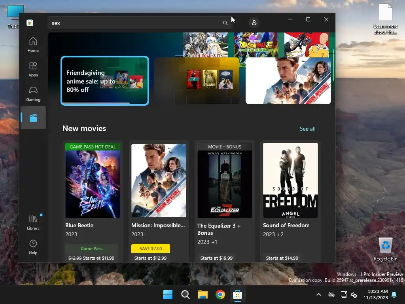Image resolution: width=405 pixels, height=304 pixels.
Task: Open the featured banner with Plane movie posters
Action: 197,81
